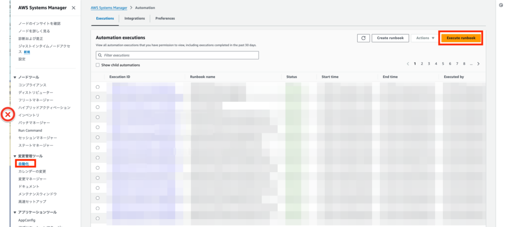This screenshot has width=506, height=227.
Task: Sort by the Execution ID column header
Action: pyautogui.click(x=120, y=77)
